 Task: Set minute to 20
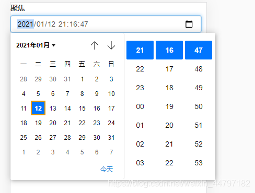tap(169, 125)
